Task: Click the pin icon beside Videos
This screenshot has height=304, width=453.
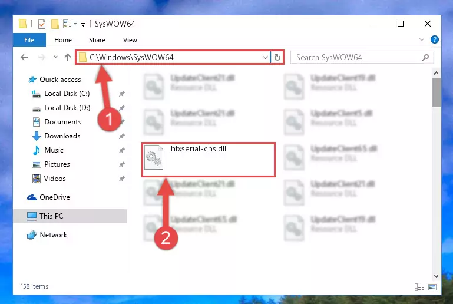Action: [121, 179]
